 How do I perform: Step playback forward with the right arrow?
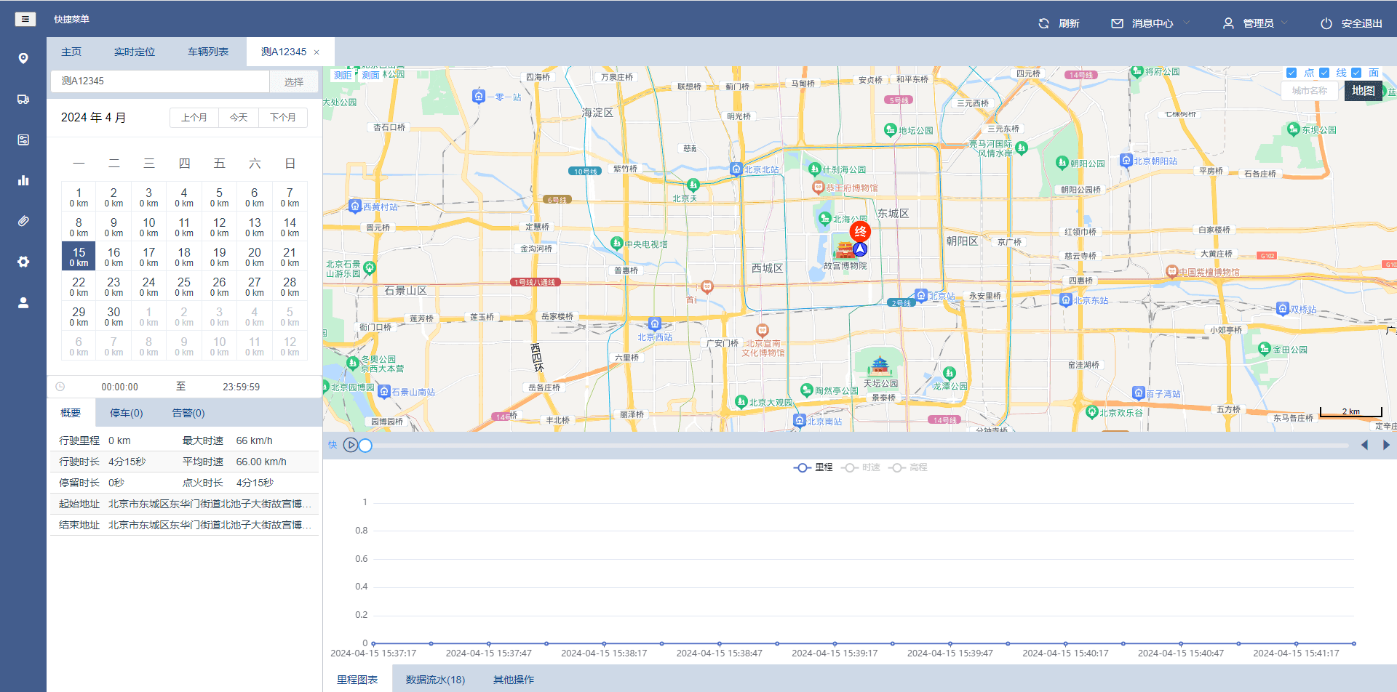[1386, 445]
